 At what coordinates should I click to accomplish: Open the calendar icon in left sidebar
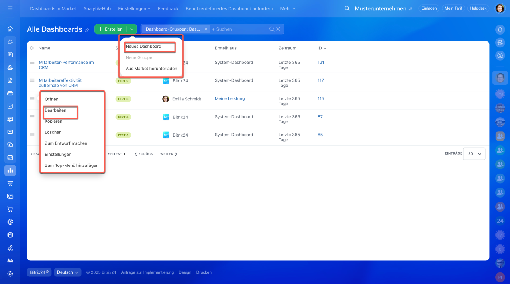pyautogui.click(x=10, y=157)
